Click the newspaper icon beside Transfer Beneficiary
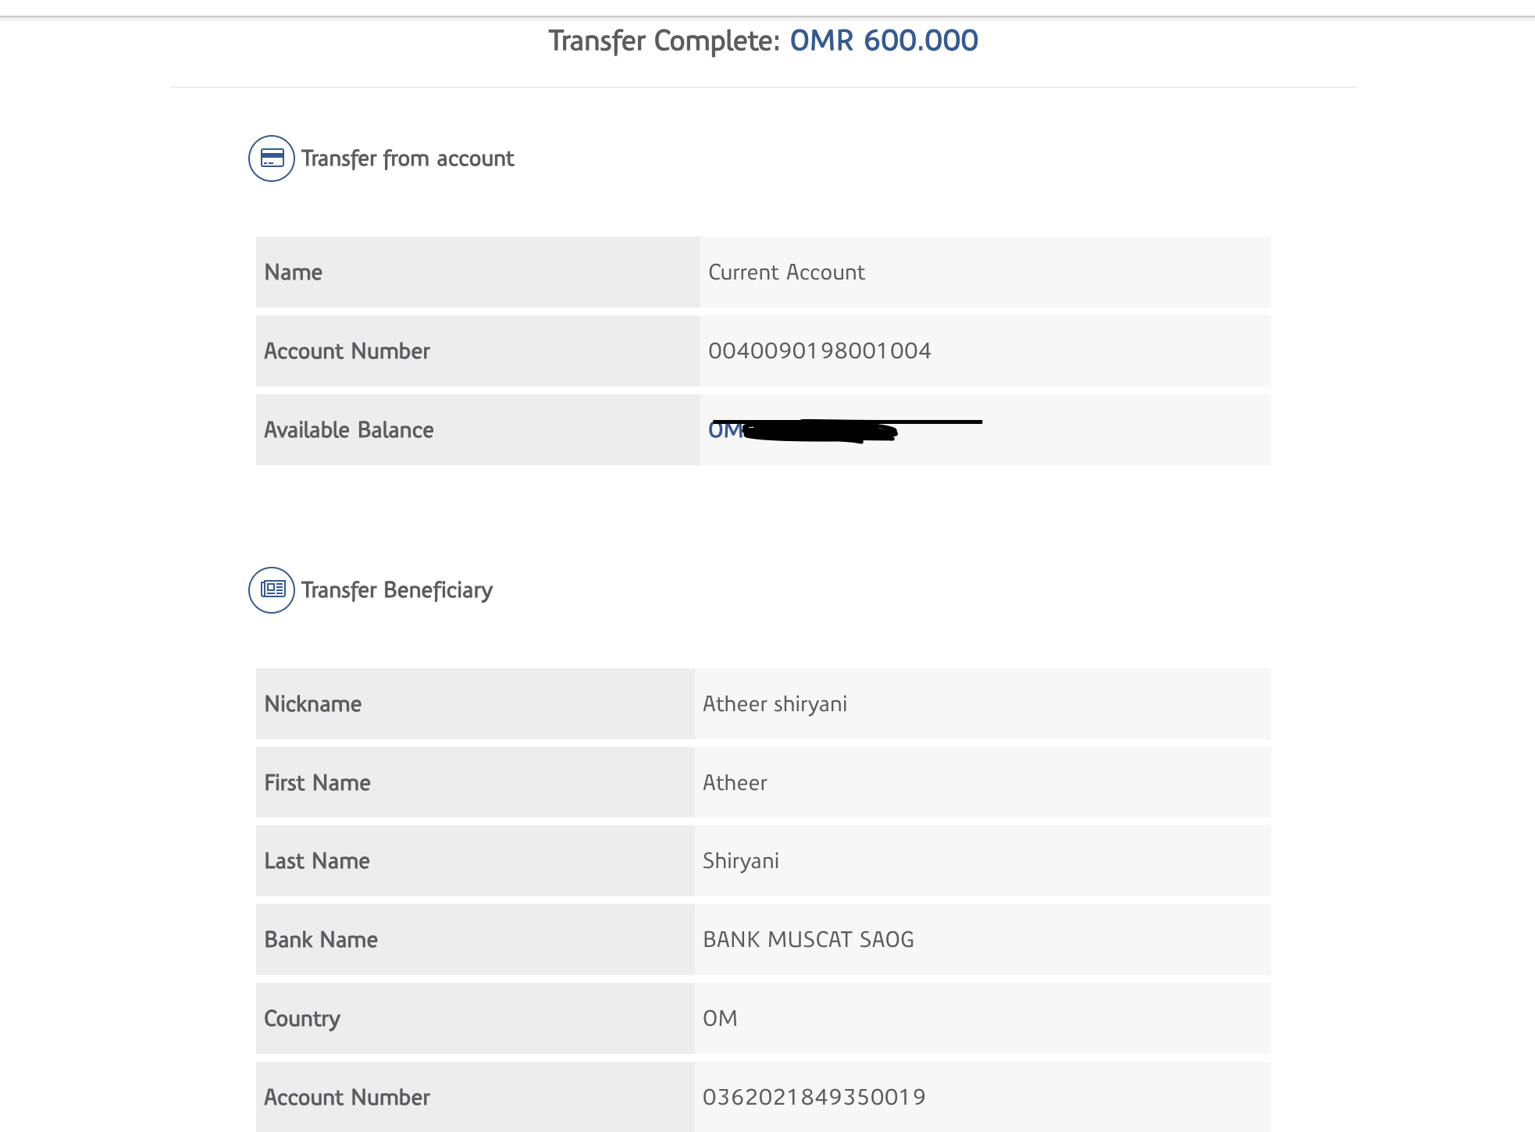The height and width of the screenshot is (1132, 1535). click(x=272, y=590)
